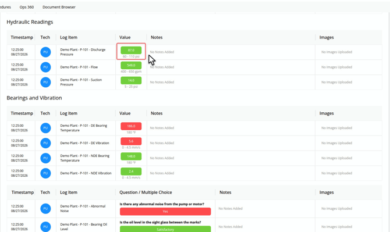The width and height of the screenshot is (390, 232).
Task: Click No Images Uploaded in Flow row
Action: pos(337,67)
